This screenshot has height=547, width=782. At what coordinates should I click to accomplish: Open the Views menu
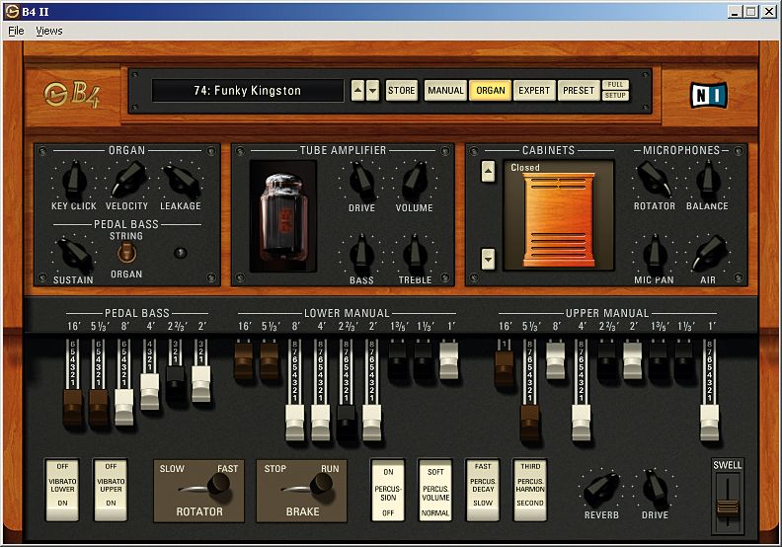49,31
